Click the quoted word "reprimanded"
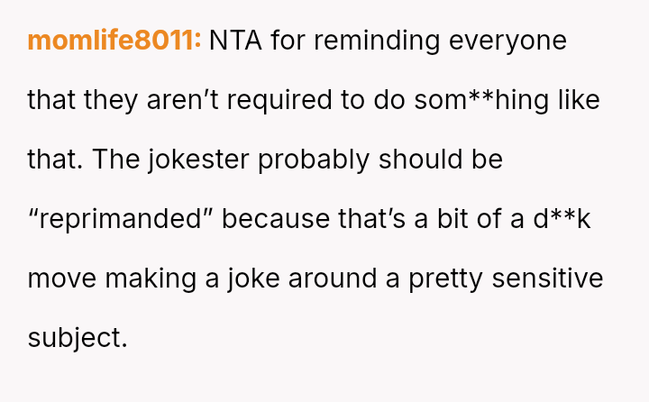 tap(119, 219)
